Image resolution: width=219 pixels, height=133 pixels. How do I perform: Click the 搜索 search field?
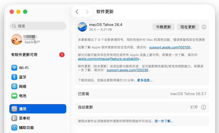[37, 26]
